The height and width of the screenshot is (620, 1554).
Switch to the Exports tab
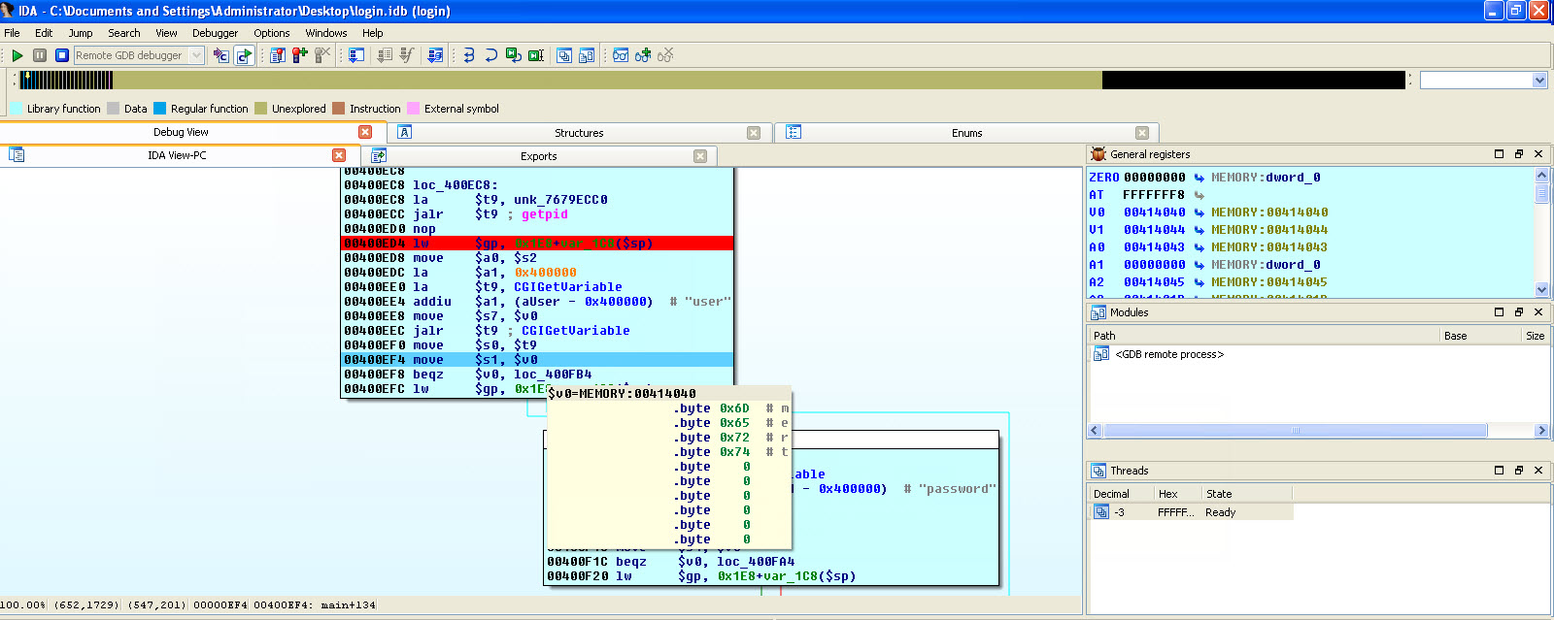pos(538,156)
